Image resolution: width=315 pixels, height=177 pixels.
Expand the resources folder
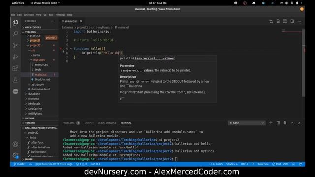(41, 65)
